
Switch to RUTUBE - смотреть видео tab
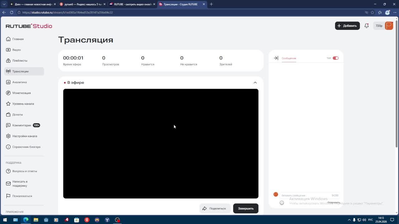point(132,4)
